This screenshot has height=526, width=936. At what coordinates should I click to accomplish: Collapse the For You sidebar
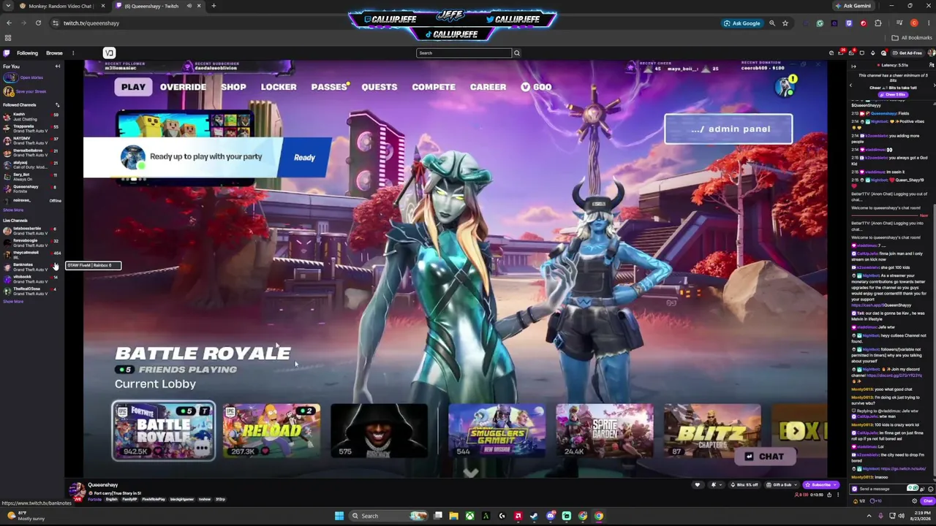58,66
